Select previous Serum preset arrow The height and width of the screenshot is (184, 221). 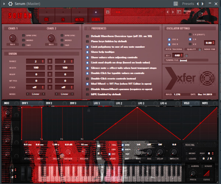pos(168,12)
